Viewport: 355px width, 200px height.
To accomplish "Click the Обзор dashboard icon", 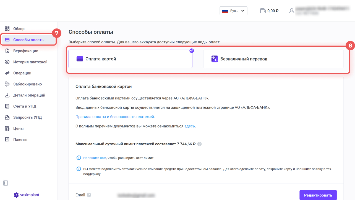I will coord(7,29).
